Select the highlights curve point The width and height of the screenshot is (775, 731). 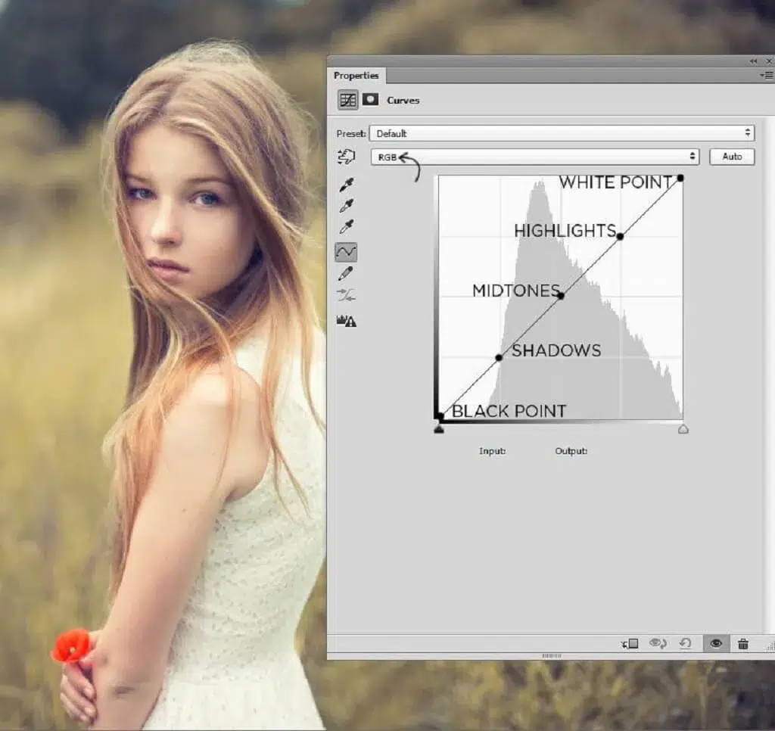(x=620, y=236)
